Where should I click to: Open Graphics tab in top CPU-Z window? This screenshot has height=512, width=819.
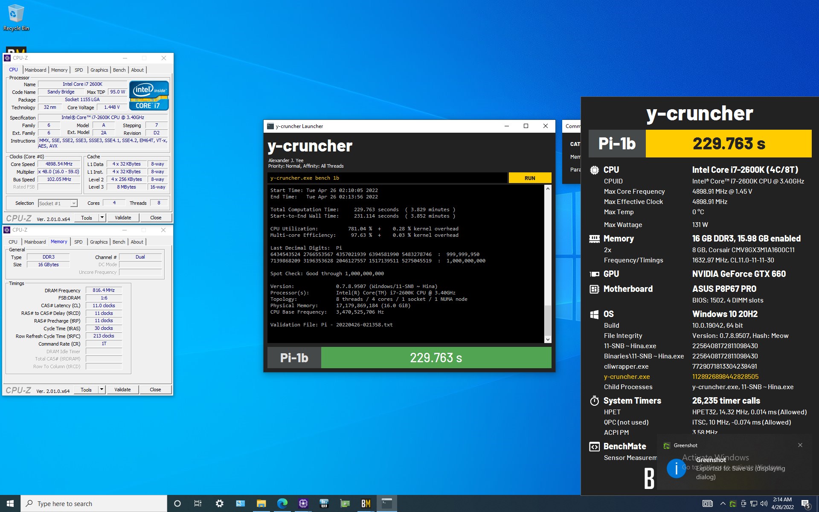pos(99,70)
